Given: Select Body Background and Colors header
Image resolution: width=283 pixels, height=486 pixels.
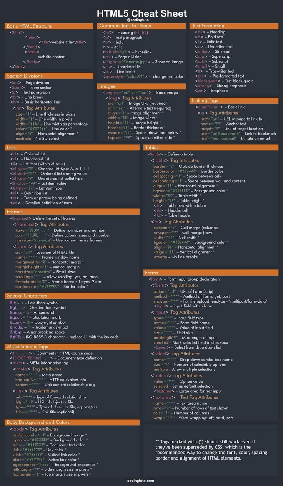Looking at the screenshot, I should click(x=38, y=422).
